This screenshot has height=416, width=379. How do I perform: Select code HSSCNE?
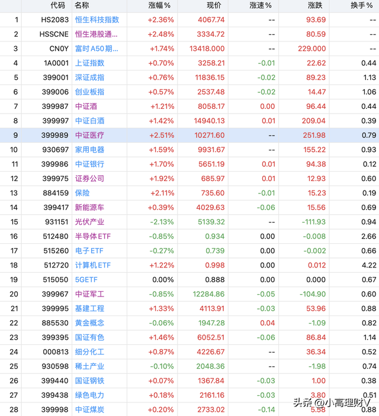(54, 34)
